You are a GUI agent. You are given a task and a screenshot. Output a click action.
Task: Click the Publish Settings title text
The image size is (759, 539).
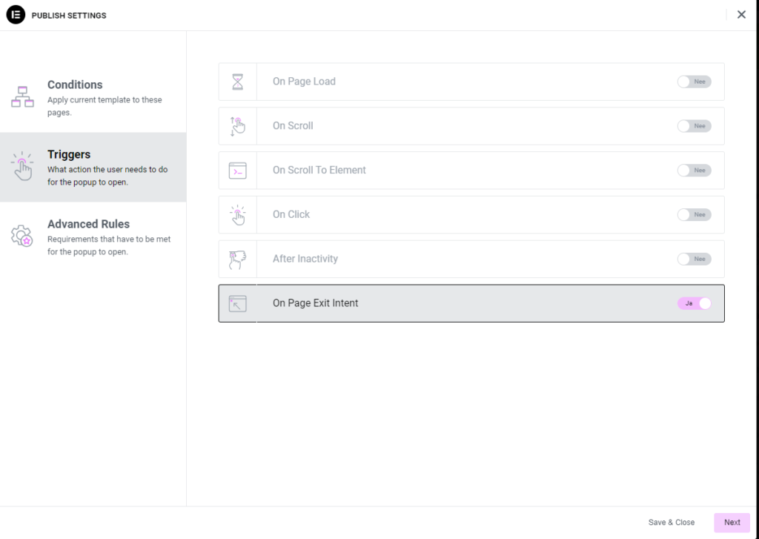[69, 16]
